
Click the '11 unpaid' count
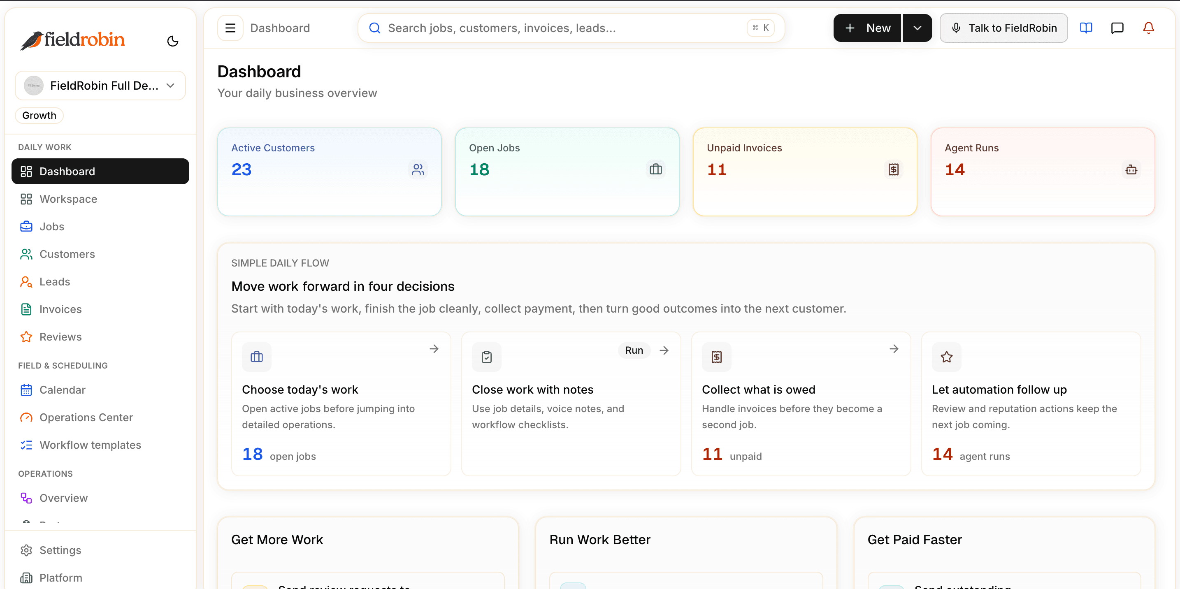(x=732, y=455)
